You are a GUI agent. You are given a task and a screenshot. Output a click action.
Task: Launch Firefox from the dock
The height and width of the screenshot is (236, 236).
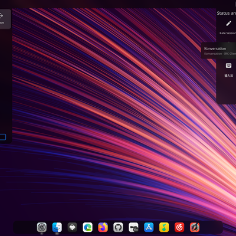[x=103, y=227]
